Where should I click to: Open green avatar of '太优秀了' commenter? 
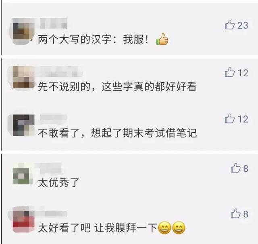click(x=21, y=176)
